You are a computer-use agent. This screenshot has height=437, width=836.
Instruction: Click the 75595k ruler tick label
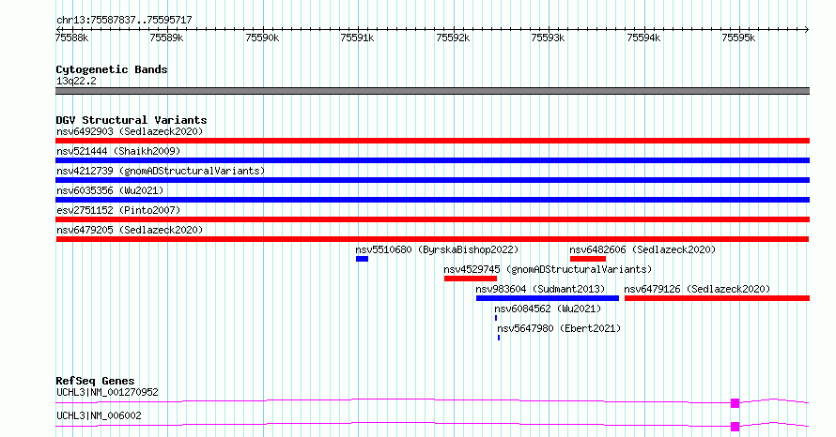738,38
